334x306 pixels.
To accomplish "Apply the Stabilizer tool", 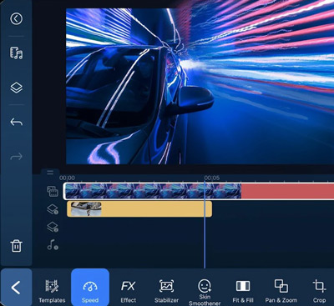I will click(x=166, y=291).
